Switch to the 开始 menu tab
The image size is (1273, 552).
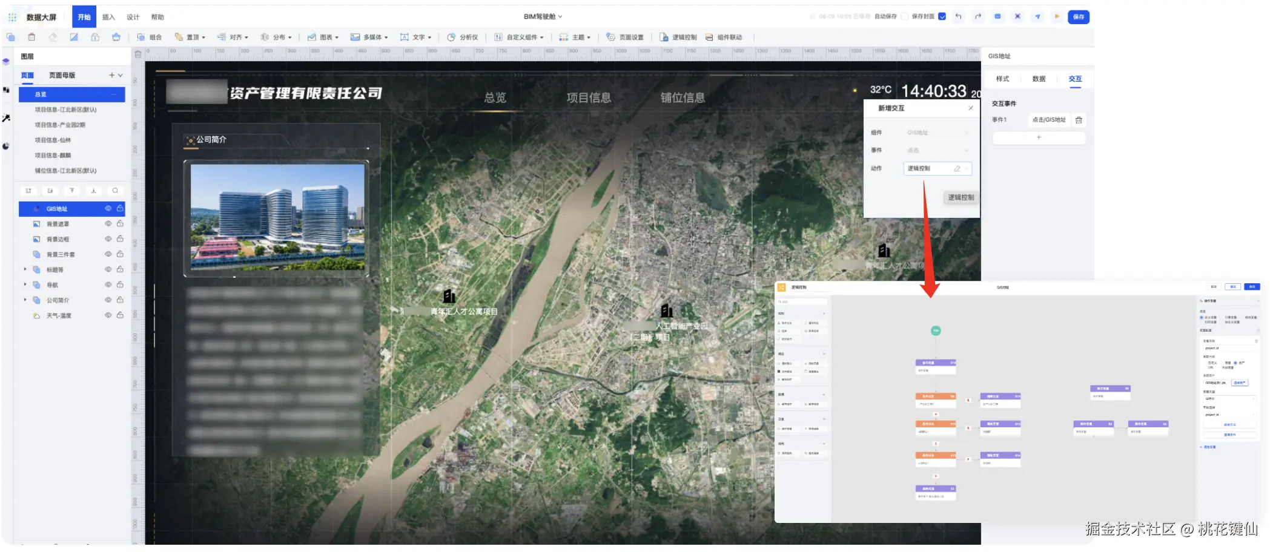[84, 17]
